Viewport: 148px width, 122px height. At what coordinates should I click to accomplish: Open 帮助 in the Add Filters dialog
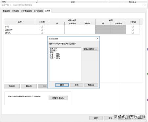(x=91, y=85)
